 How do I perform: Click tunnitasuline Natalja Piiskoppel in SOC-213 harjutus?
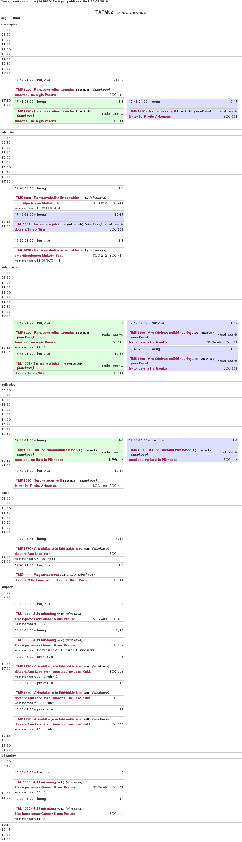click(x=153, y=460)
